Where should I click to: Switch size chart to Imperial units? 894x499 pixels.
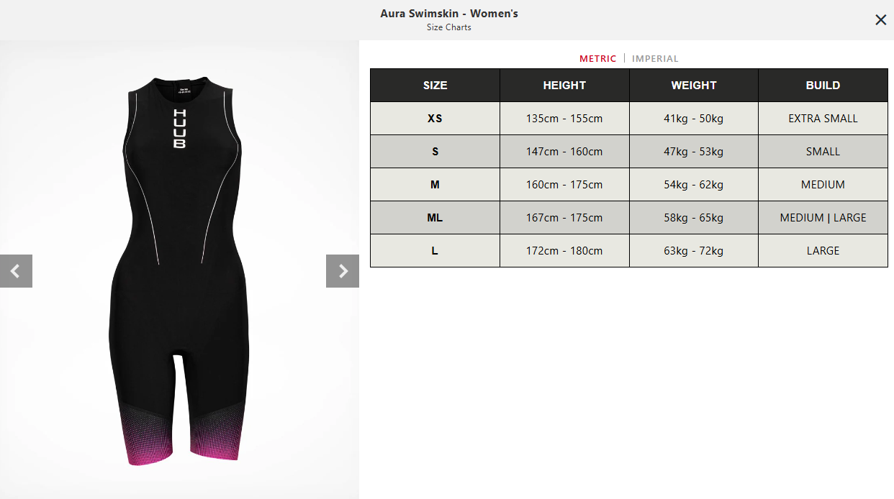coord(655,59)
